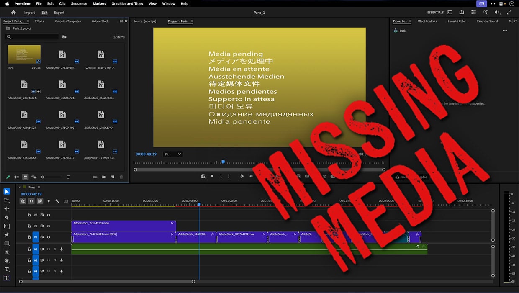This screenshot has height=293, width=519.
Task: Solo audio track A2
Action: 55,260
